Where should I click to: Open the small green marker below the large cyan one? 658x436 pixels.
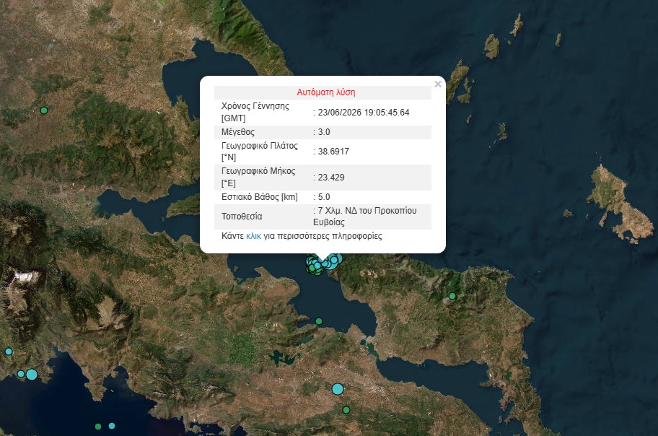[x=346, y=410]
